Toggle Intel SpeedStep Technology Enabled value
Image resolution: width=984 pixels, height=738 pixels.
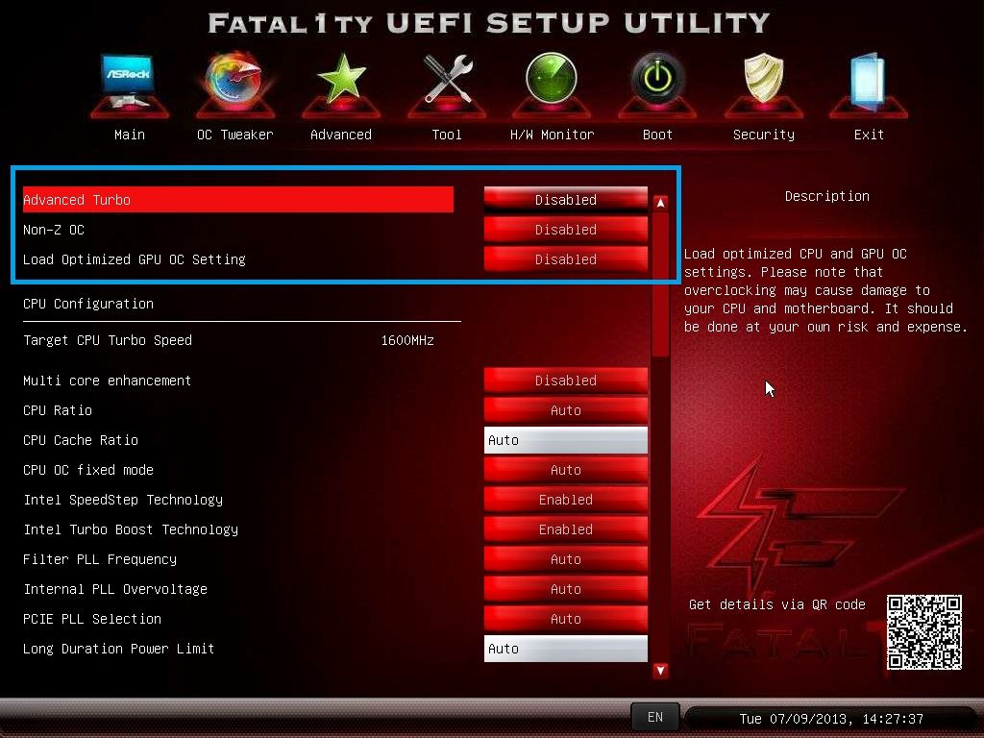click(565, 500)
